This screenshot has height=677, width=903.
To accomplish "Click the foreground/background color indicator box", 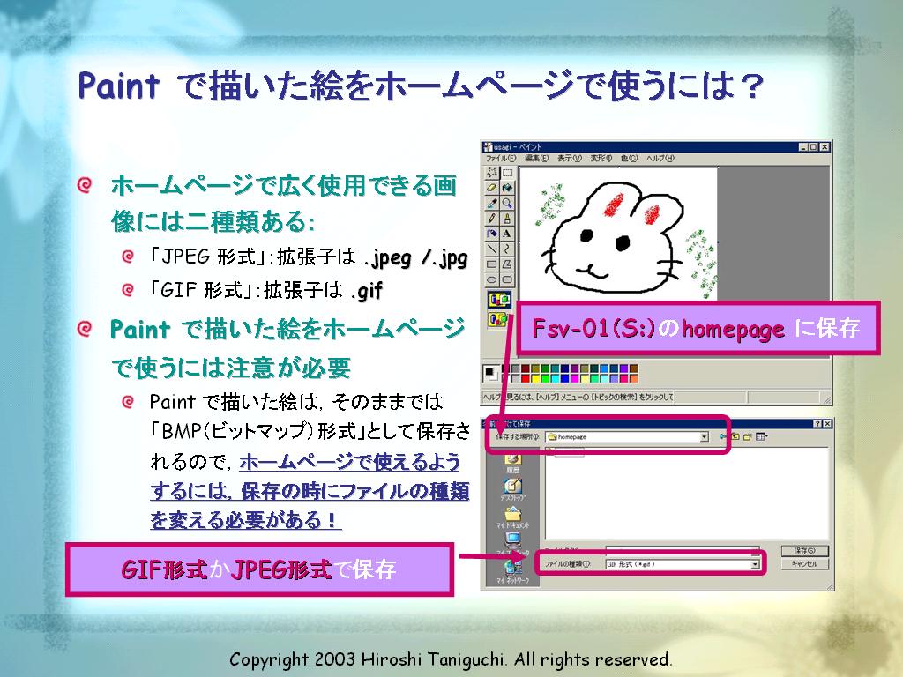I will 490,374.
